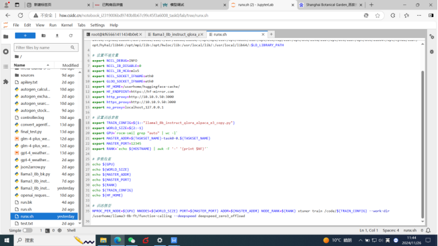The width and height of the screenshot is (438, 246).
Task: Select the test.txt file
Action: pyautogui.click(x=44, y=223)
